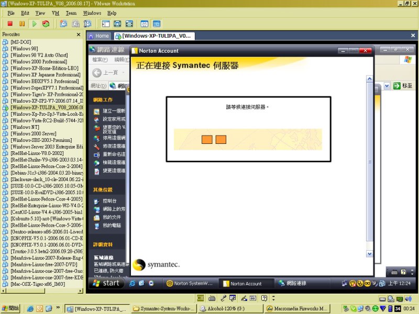Open the File menu
The image size is (419, 314).
(x=11, y=13)
